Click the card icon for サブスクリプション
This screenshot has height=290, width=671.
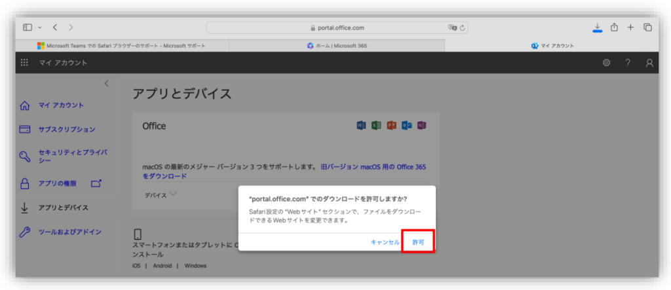(x=25, y=129)
